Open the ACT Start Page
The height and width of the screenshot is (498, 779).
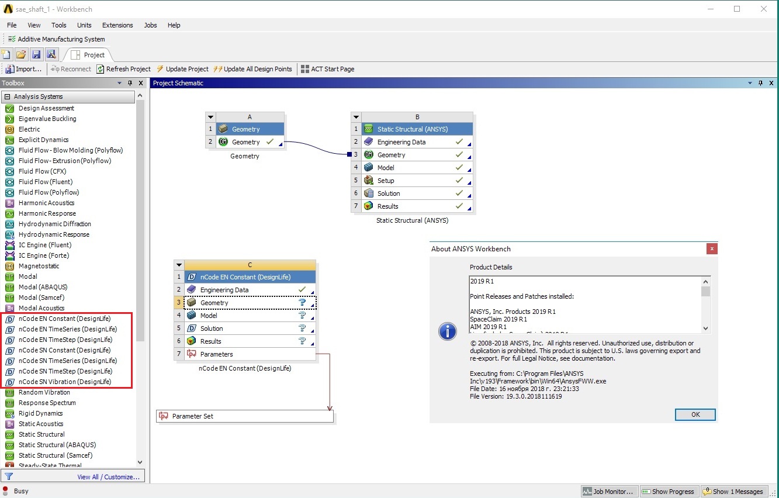point(328,69)
